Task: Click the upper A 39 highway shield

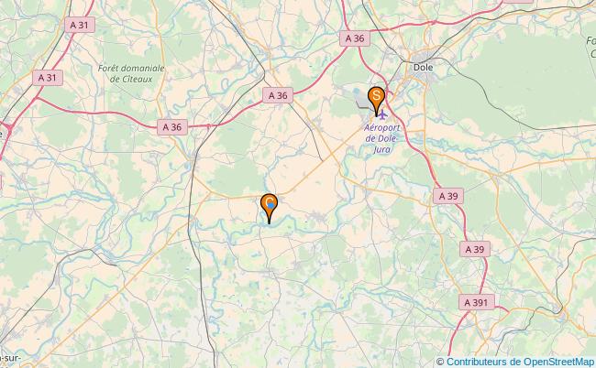Action: click(448, 196)
